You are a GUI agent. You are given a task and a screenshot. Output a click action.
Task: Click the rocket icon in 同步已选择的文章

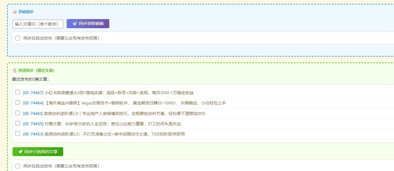point(21,152)
